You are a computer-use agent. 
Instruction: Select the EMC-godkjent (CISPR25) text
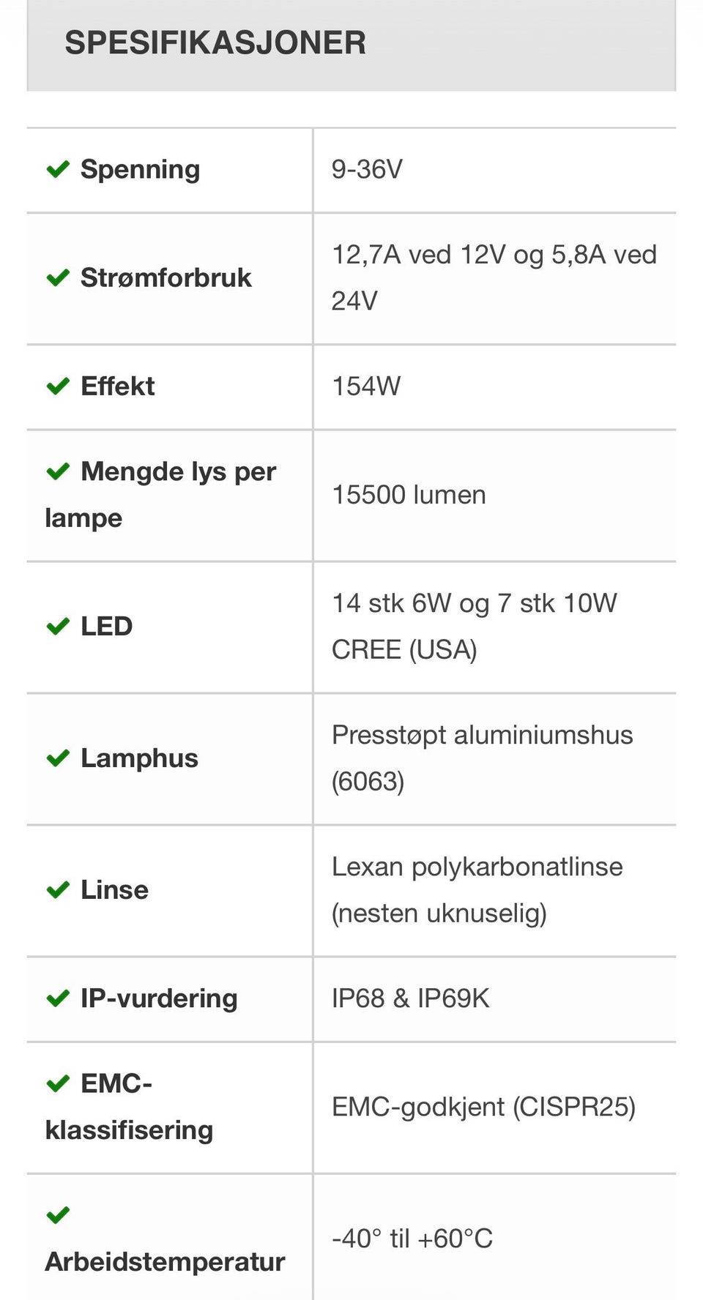[x=483, y=1107]
